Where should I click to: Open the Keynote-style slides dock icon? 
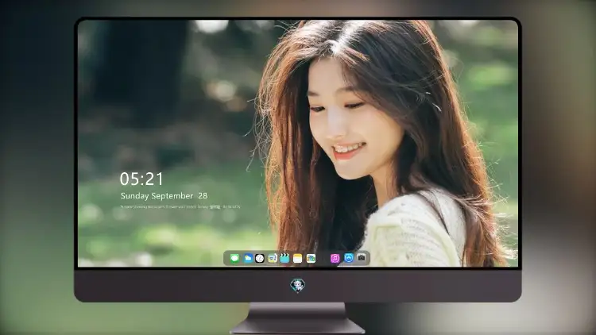[272, 259]
